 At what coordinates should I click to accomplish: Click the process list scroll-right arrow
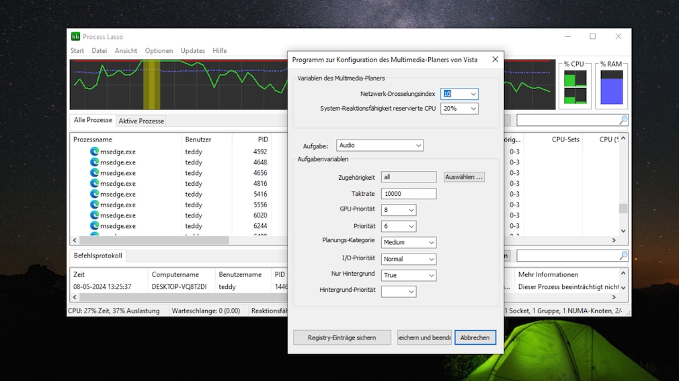coord(614,240)
